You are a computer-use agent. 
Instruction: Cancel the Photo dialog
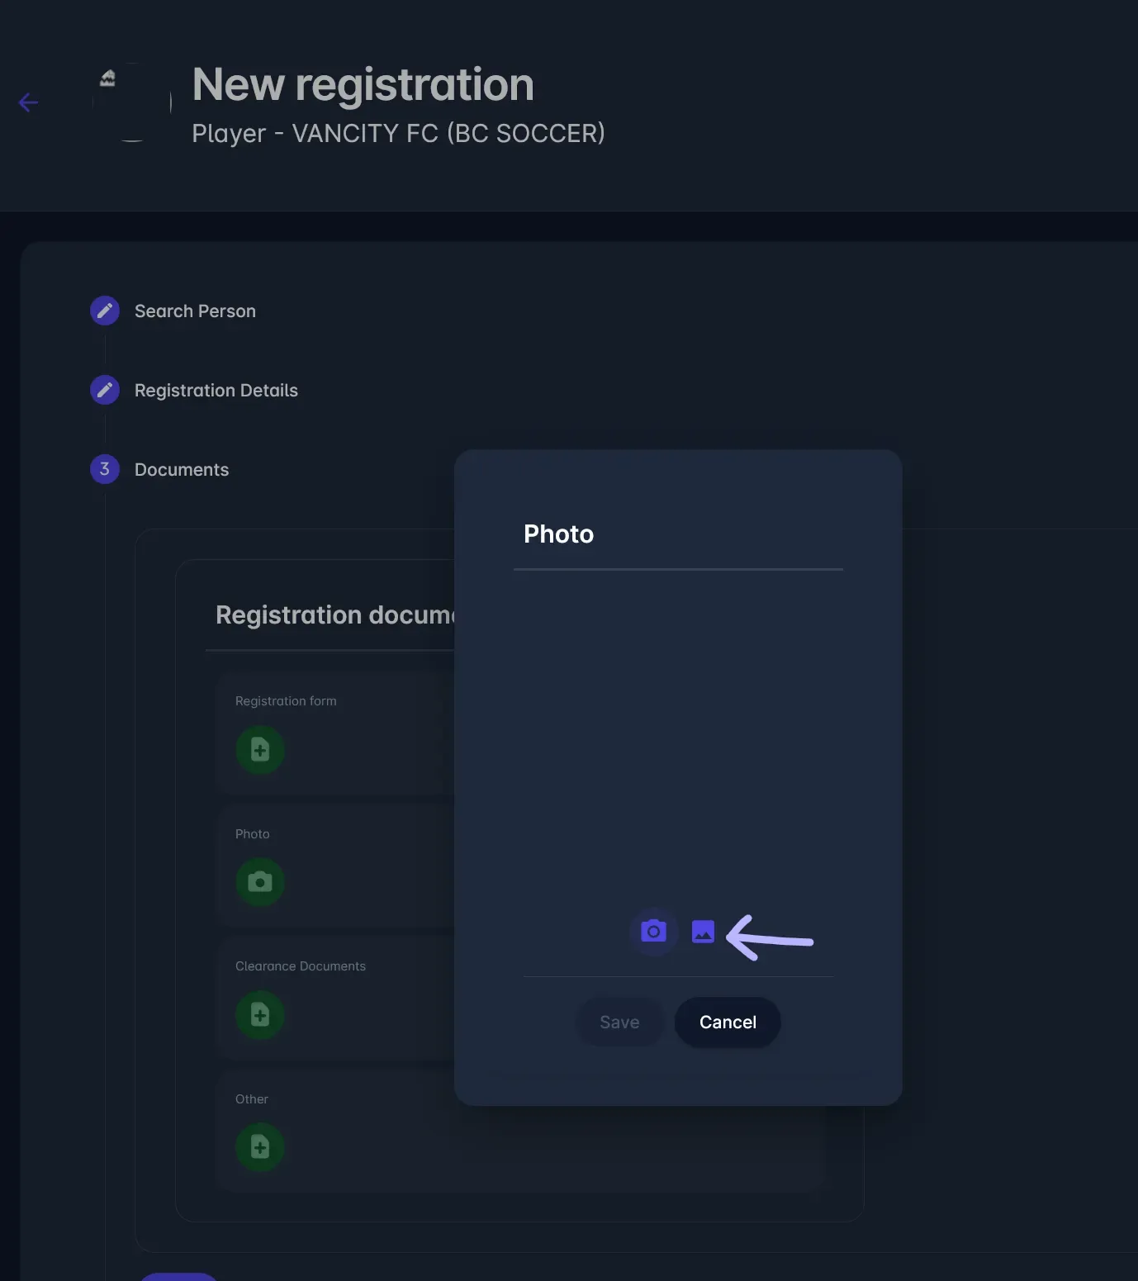pos(728,1022)
